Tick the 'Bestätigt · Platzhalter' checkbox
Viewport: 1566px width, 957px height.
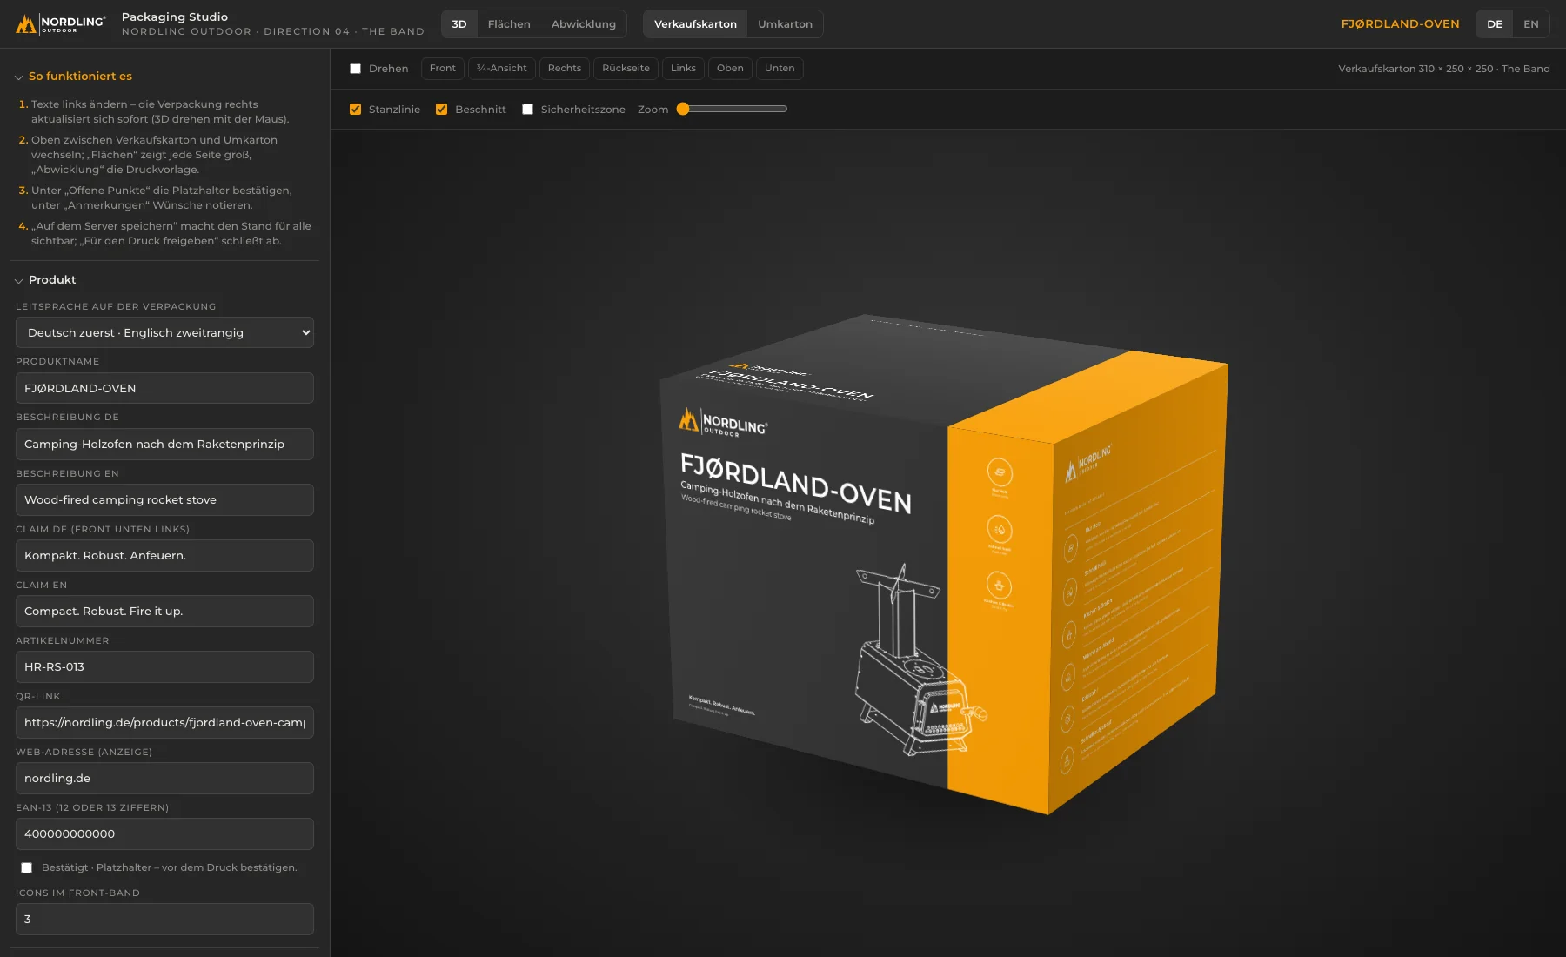pyautogui.click(x=27, y=868)
